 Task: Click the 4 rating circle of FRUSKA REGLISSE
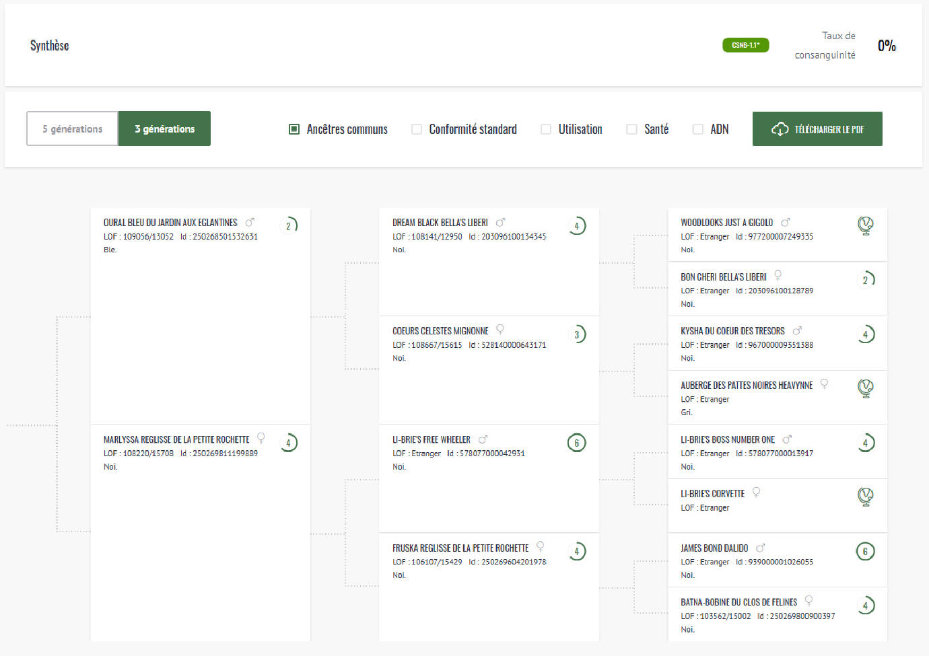[576, 552]
